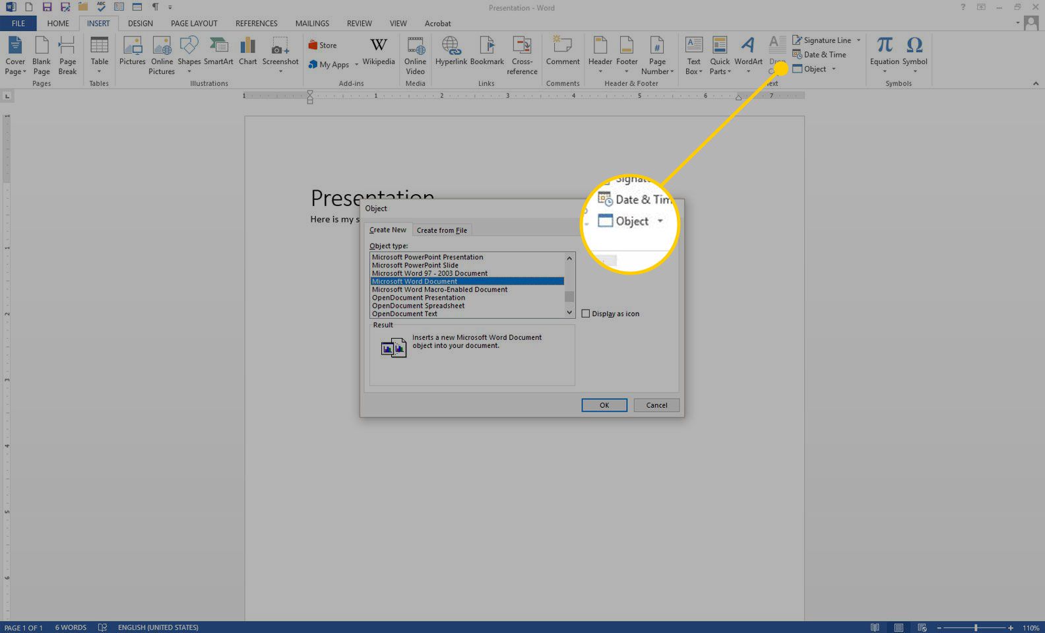1045x633 pixels.
Task: Insert a Cross-reference
Action: click(522, 55)
